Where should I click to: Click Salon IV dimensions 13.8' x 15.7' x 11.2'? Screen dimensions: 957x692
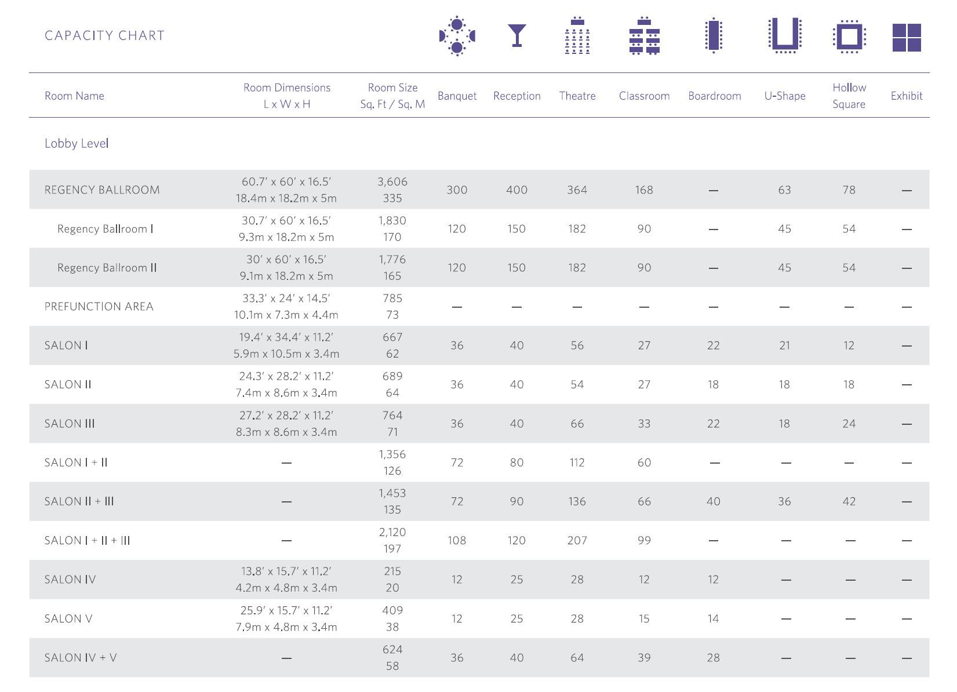tap(286, 571)
